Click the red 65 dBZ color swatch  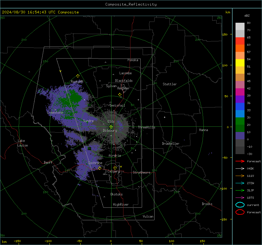coord(240,41)
